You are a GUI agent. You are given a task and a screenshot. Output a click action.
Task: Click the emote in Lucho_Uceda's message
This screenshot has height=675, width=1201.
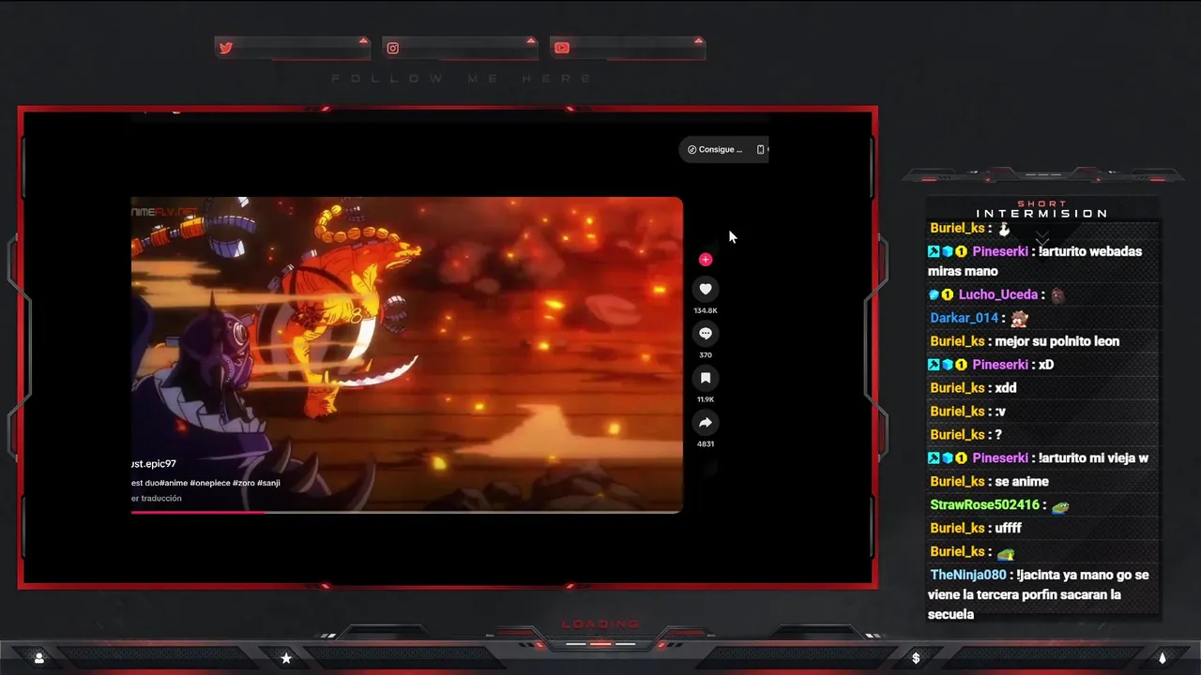1057,295
